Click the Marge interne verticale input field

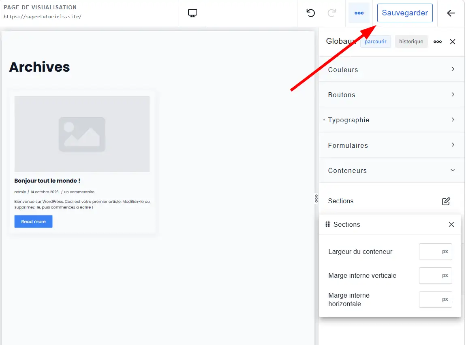click(x=435, y=275)
